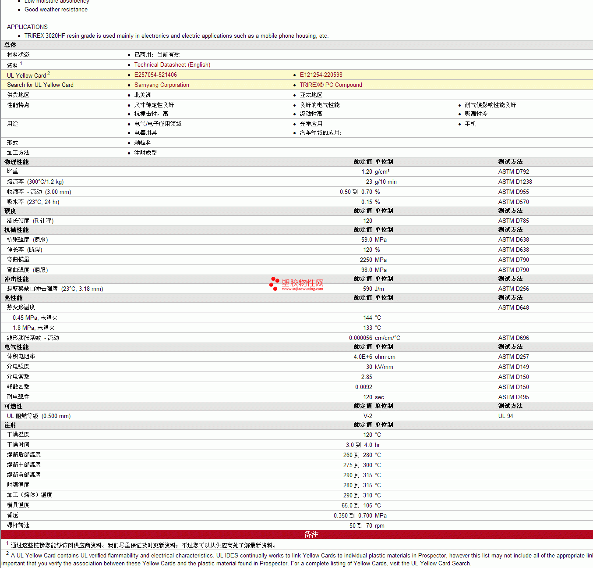The height and width of the screenshot is (568, 593).
Task: Click the 总体 section header
Action: pos(10,45)
